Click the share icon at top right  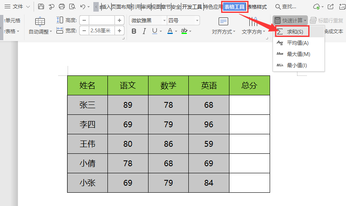click(330, 7)
